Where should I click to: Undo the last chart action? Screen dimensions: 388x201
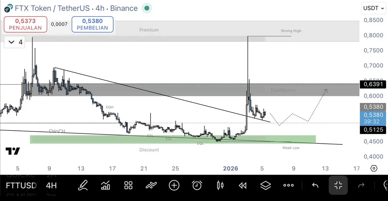315,185
